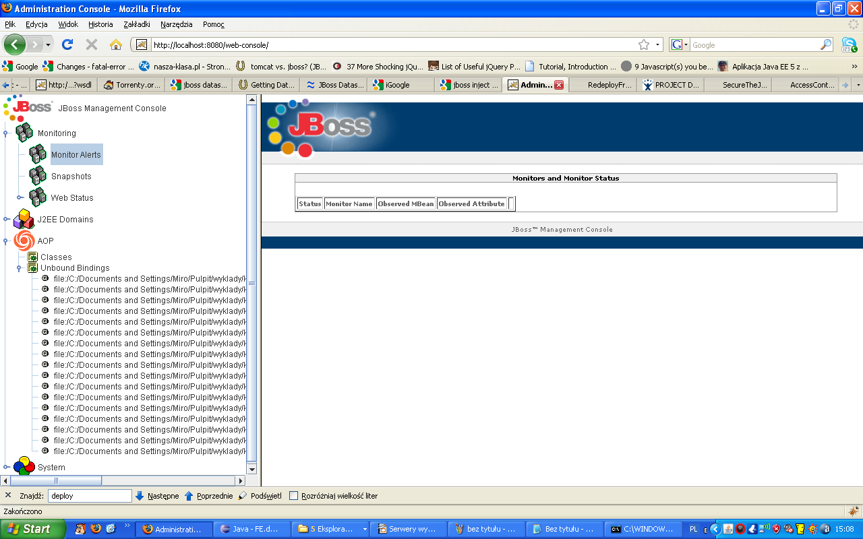Open the URL bar history dropdown
Image resolution: width=863 pixels, height=539 pixels.
coord(658,44)
